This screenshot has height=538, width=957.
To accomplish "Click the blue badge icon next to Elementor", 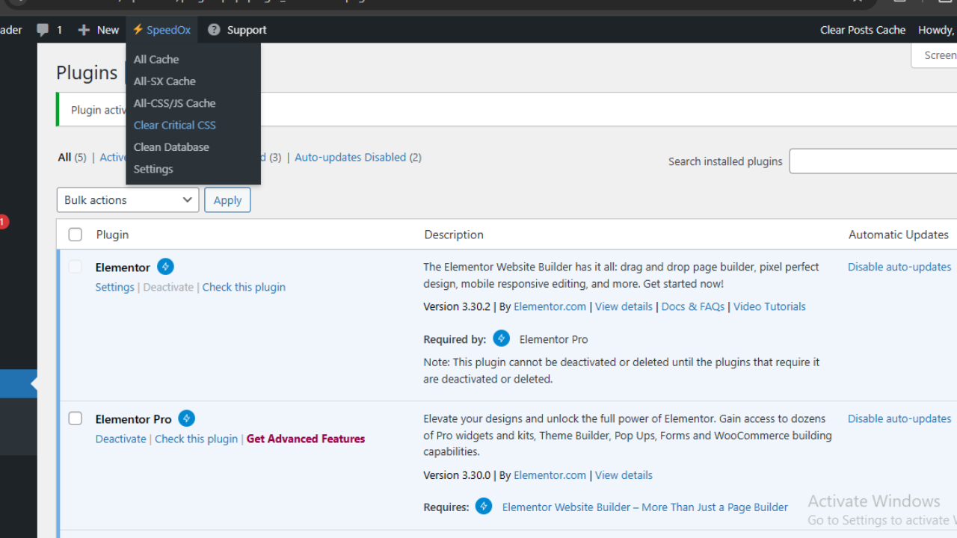I will 165,267.
